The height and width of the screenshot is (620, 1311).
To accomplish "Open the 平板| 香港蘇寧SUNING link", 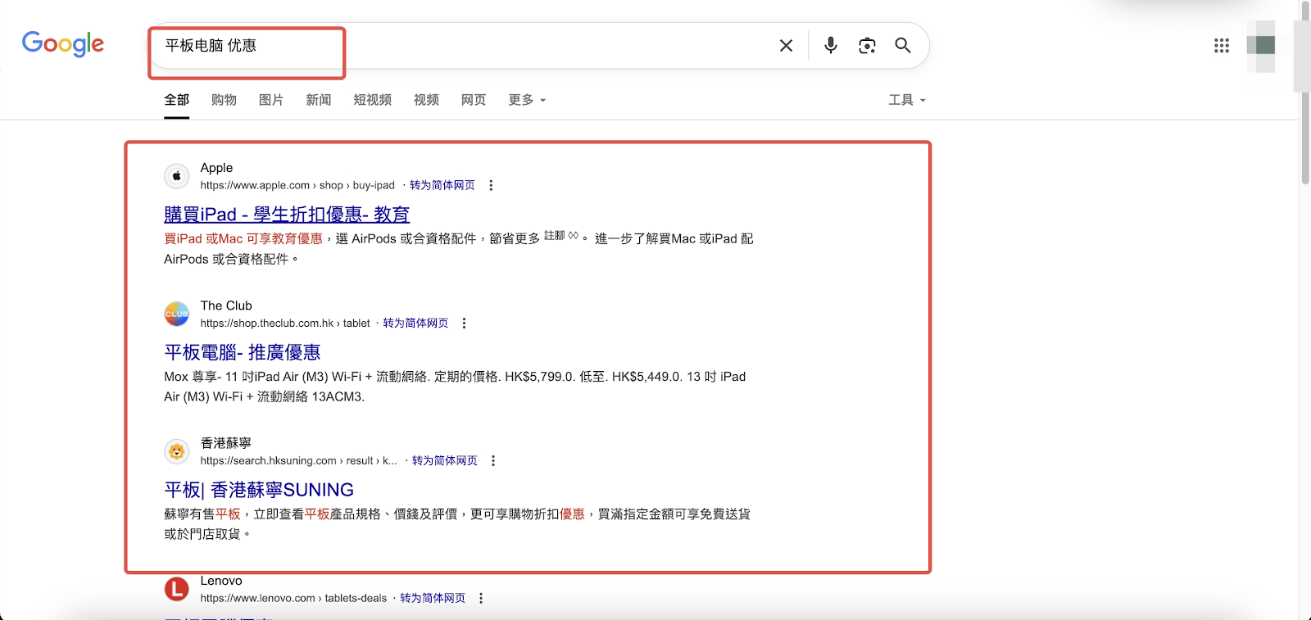I will [259, 490].
